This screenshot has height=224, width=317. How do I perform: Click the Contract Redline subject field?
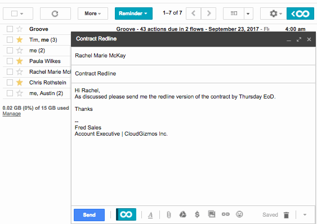193,74
